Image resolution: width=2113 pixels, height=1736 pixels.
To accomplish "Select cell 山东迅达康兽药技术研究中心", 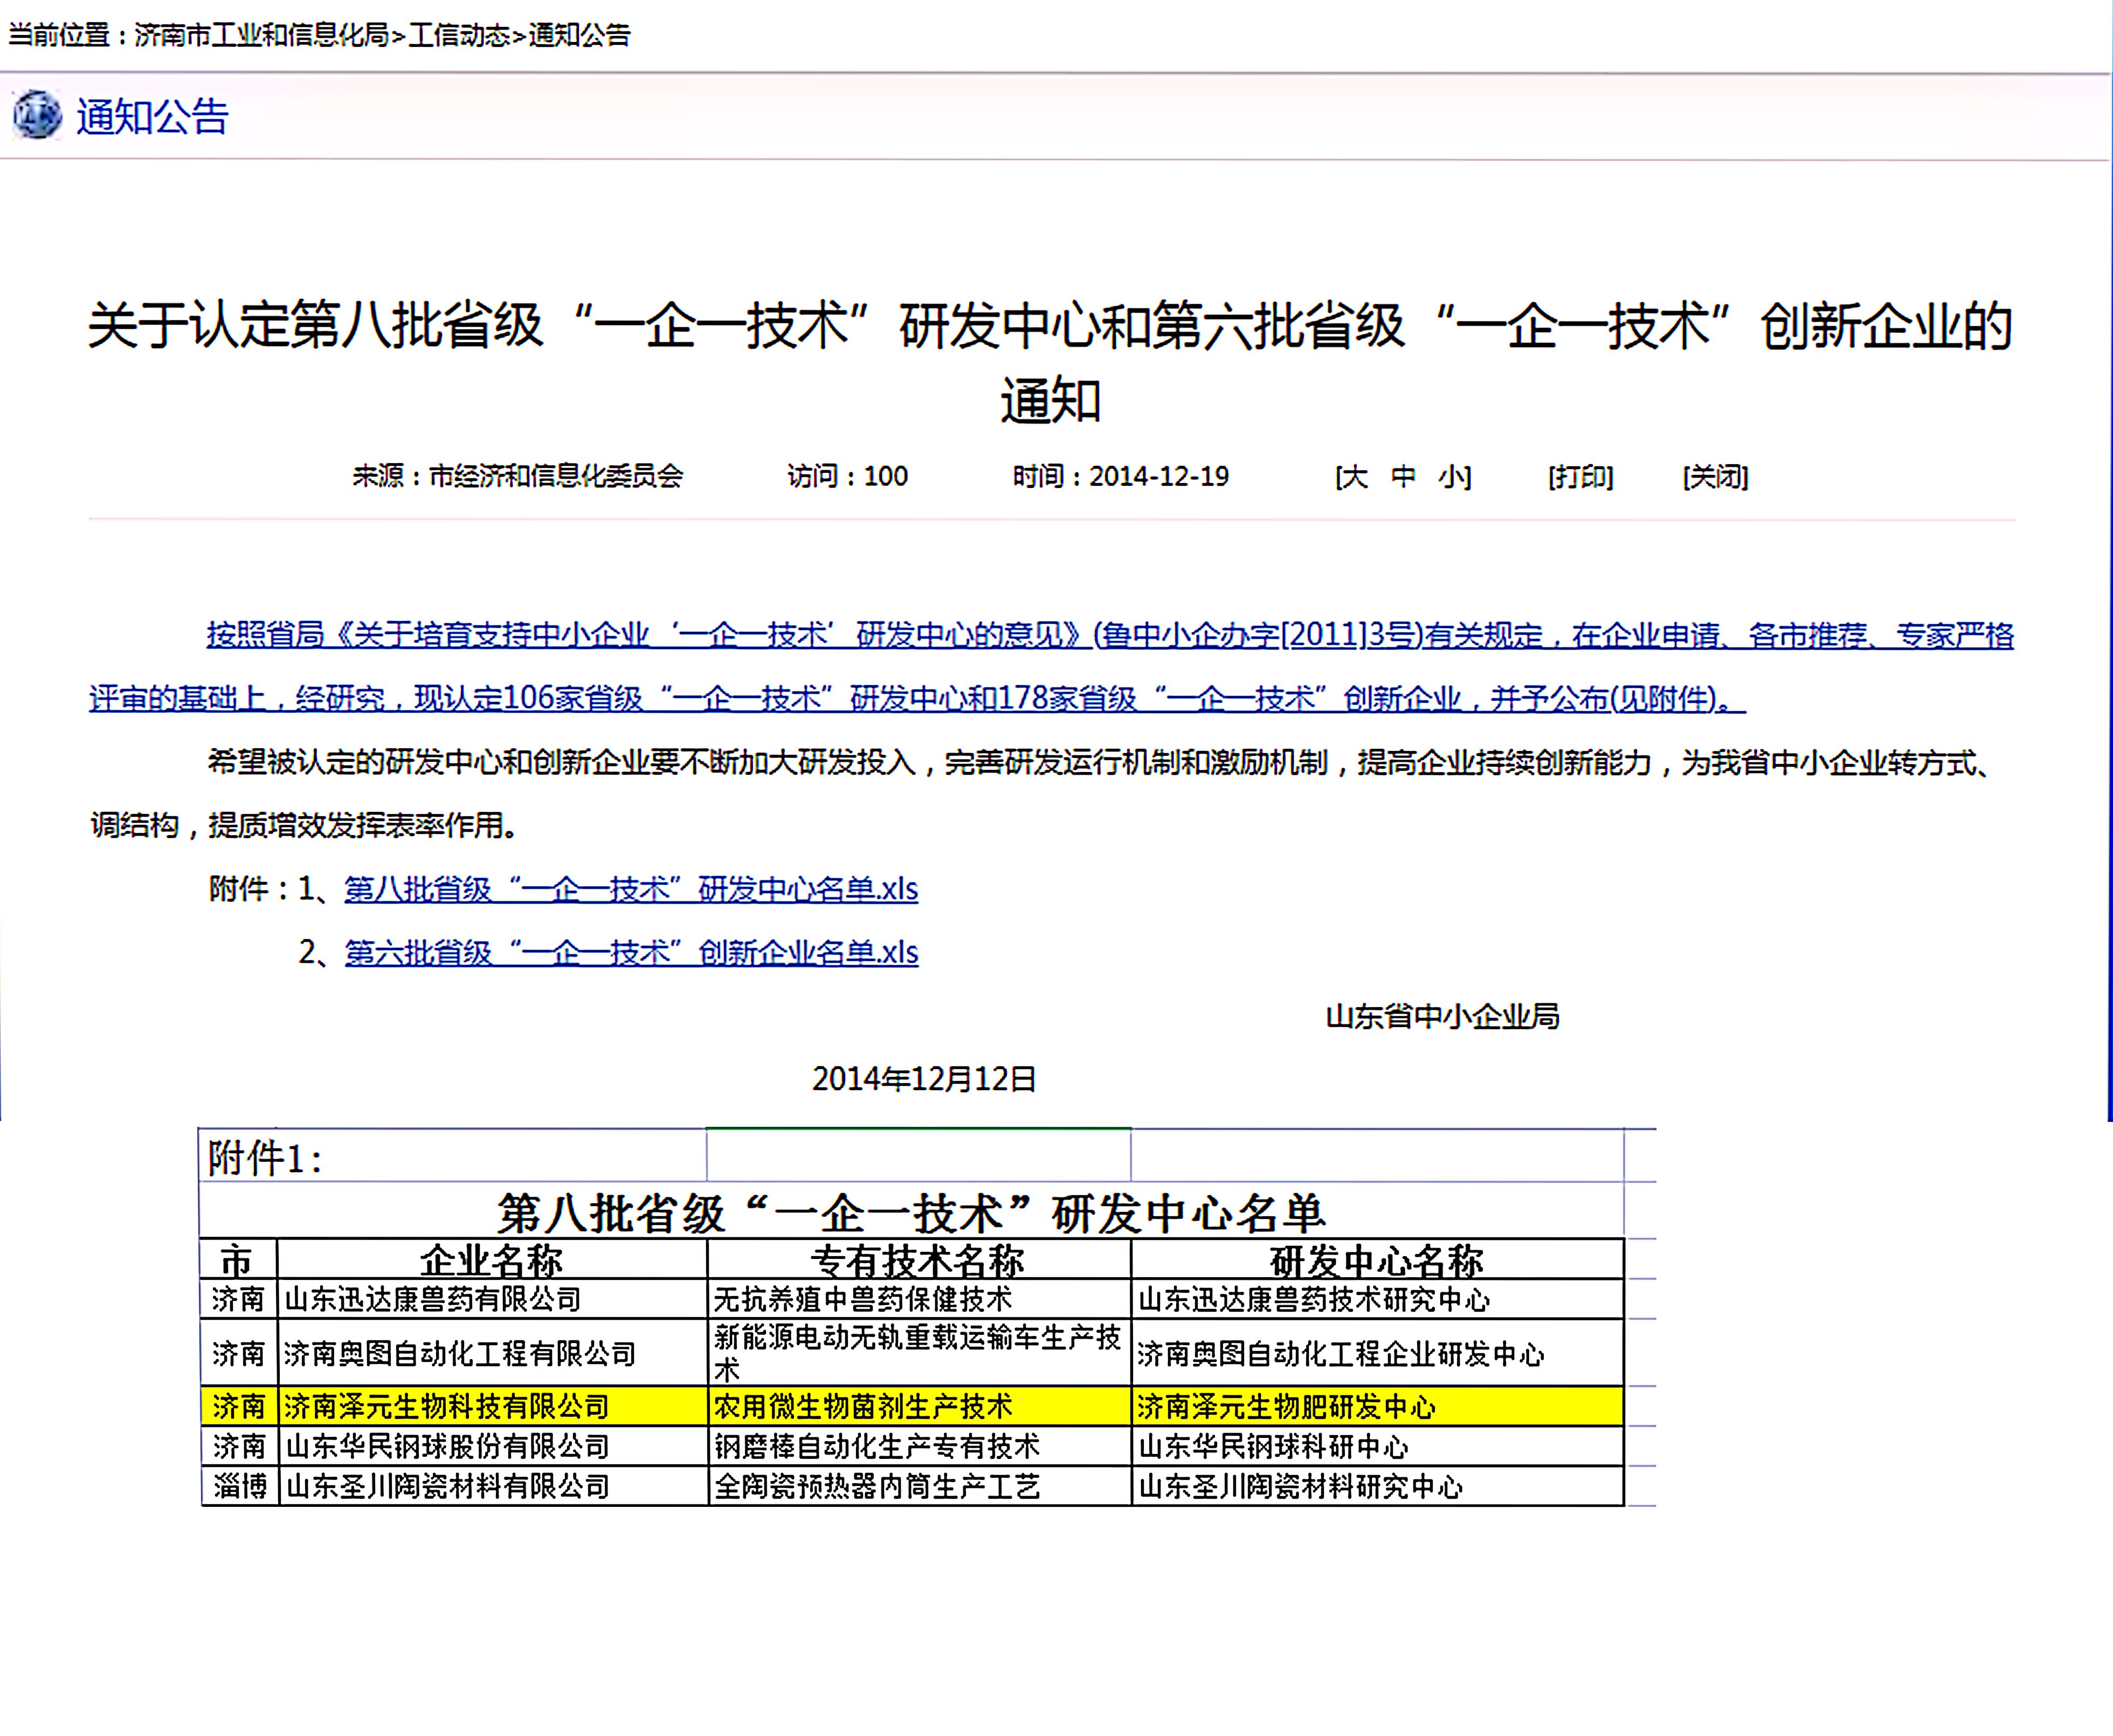I will (x=1377, y=1299).
